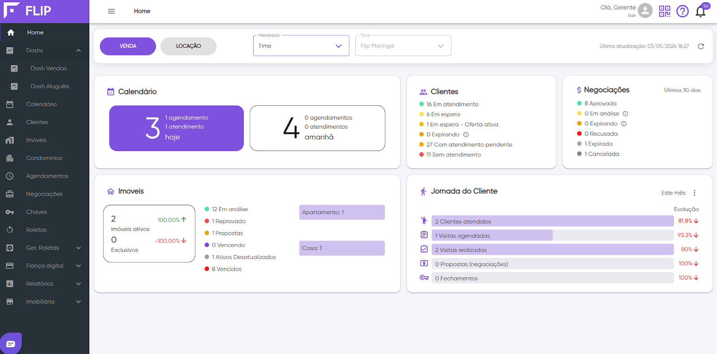
Task: Click the QR code icon
Action: point(665,11)
